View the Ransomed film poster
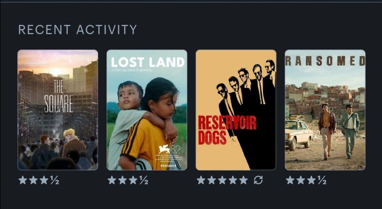Screen dimensions: 382x209 tap(325, 110)
